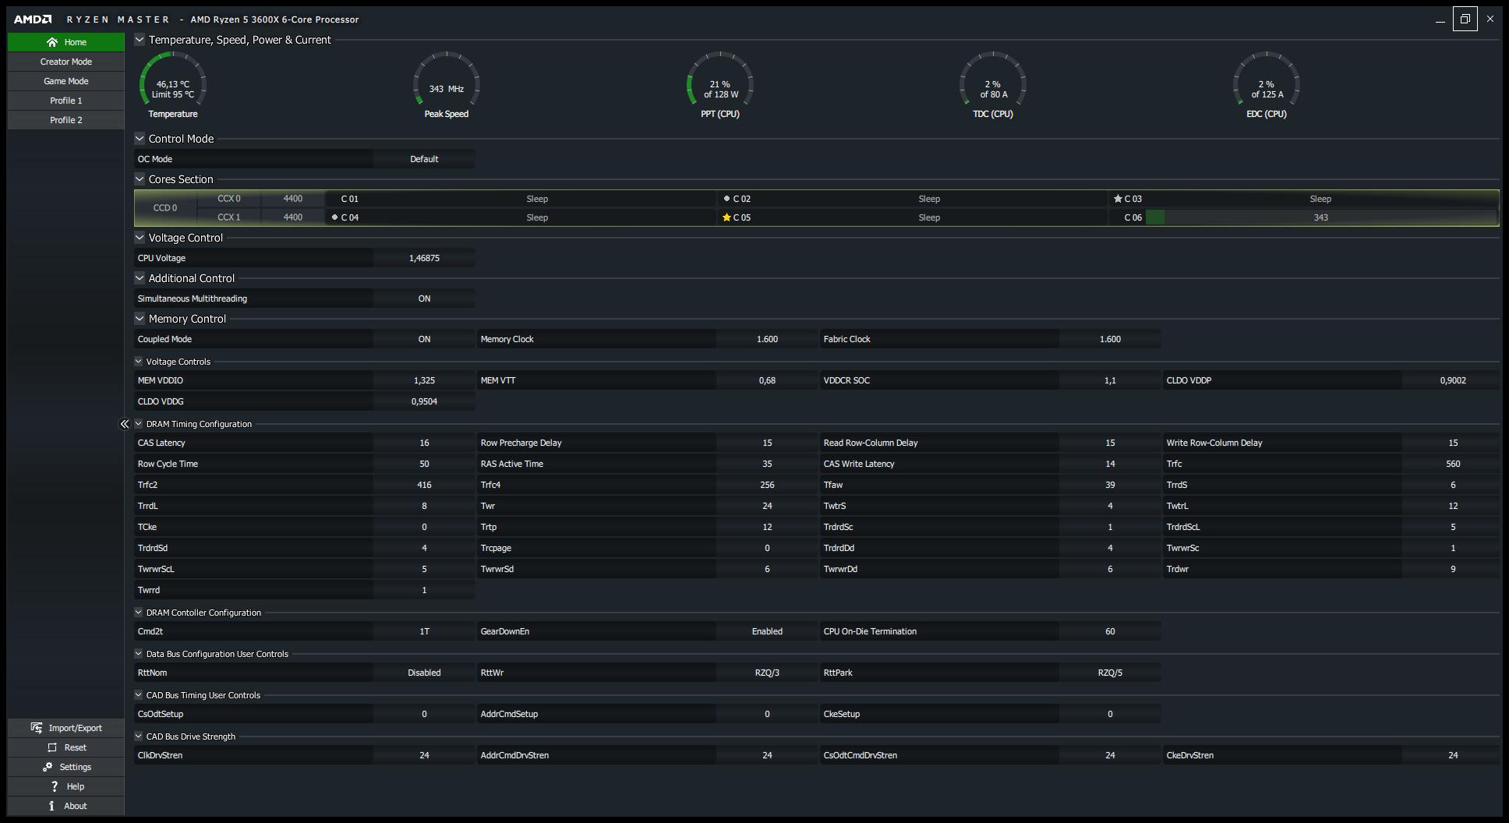Click the RttNom Disabled value
The height and width of the screenshot is (823, 1509).
(424, 673)
